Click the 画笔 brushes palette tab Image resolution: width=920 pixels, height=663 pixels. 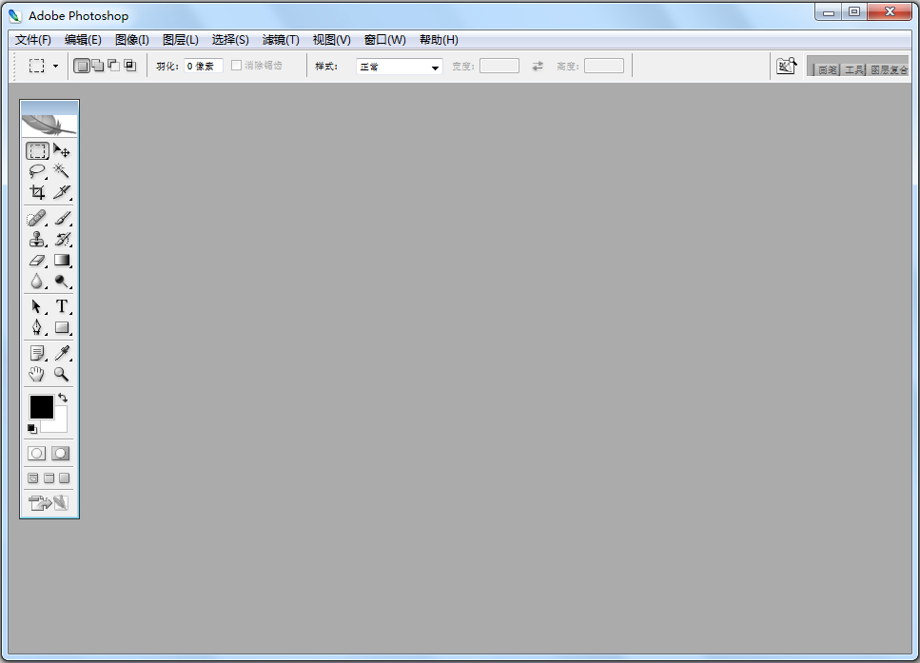pyautogui.click(x=827, y=70)
